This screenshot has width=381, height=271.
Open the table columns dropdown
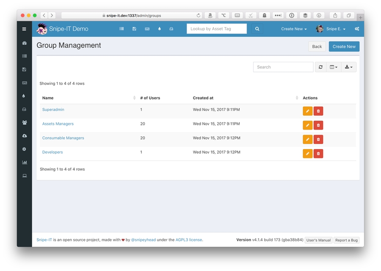334,67
